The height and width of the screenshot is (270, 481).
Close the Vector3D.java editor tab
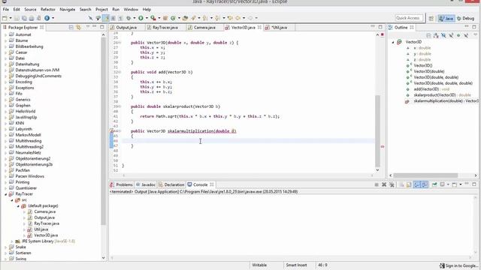pos(259,27)
